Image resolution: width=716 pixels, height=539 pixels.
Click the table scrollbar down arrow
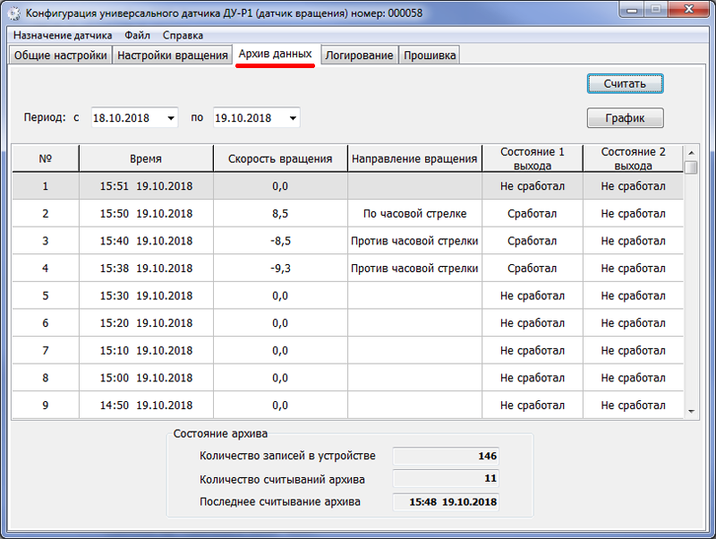(x=691, y=412)
